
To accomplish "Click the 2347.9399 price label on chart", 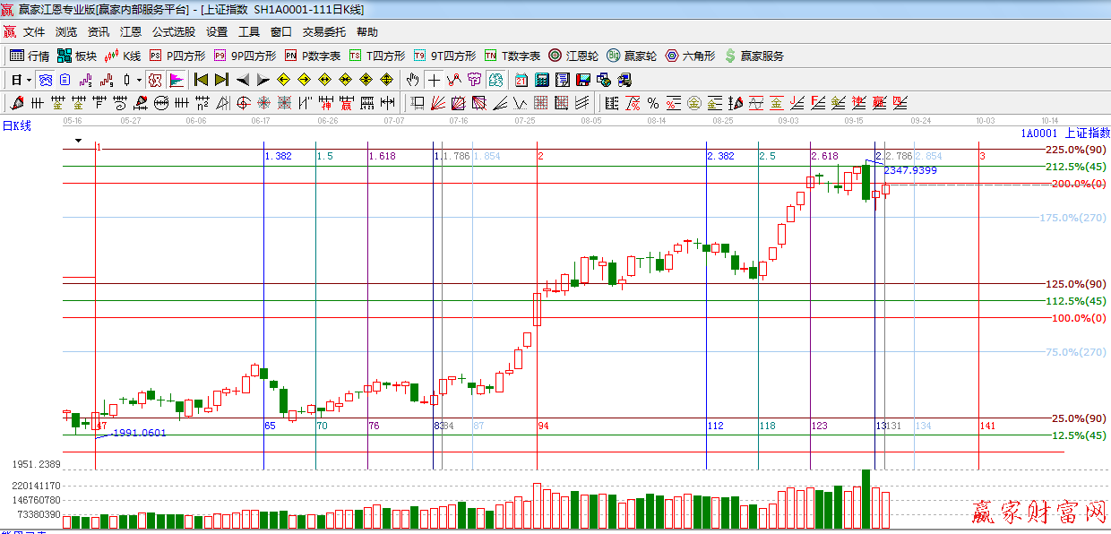I will point(910,170).
